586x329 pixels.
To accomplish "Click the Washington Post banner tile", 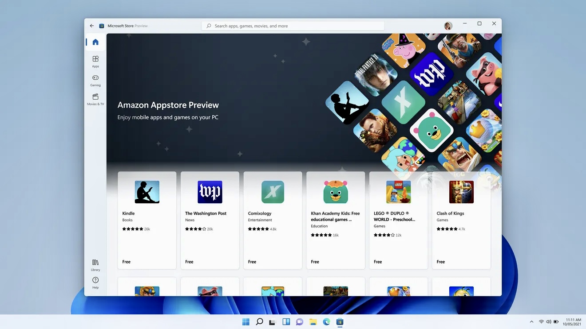I will pos(431,74).
